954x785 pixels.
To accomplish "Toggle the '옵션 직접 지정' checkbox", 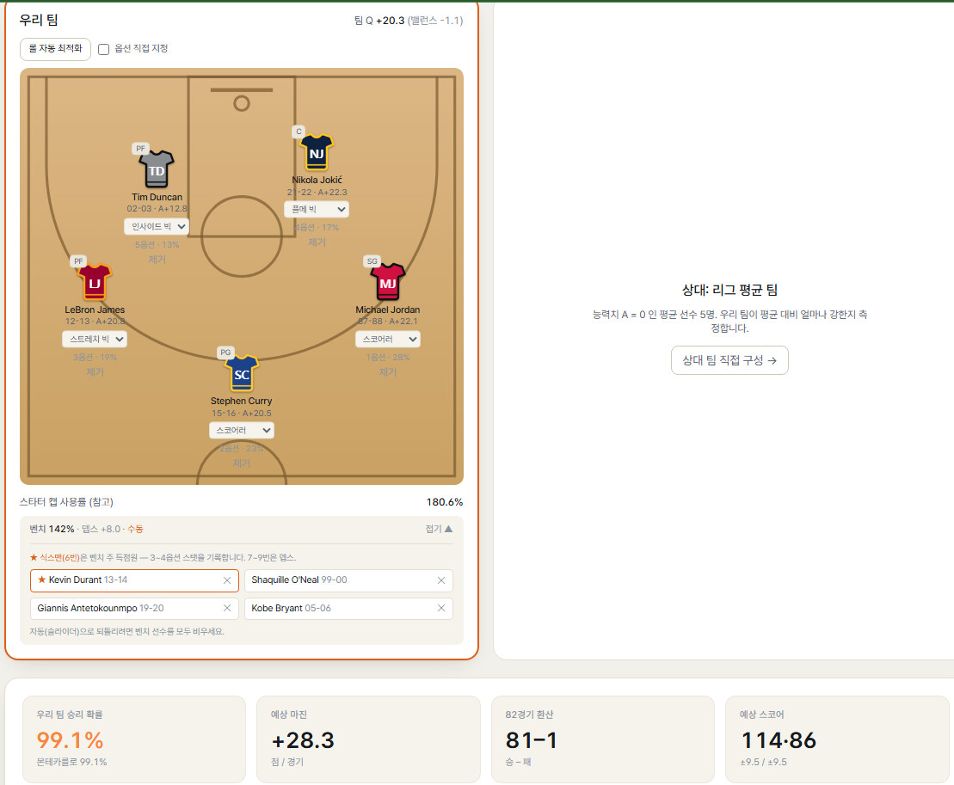I will (x=104, y=49).
